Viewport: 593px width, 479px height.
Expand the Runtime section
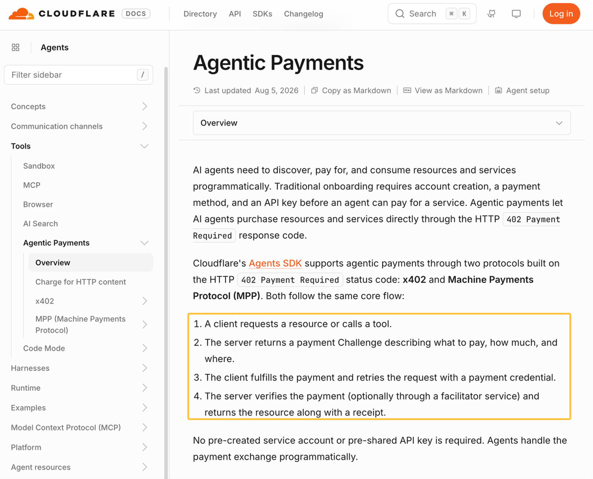pyautogui.click(x=79, y=388)
